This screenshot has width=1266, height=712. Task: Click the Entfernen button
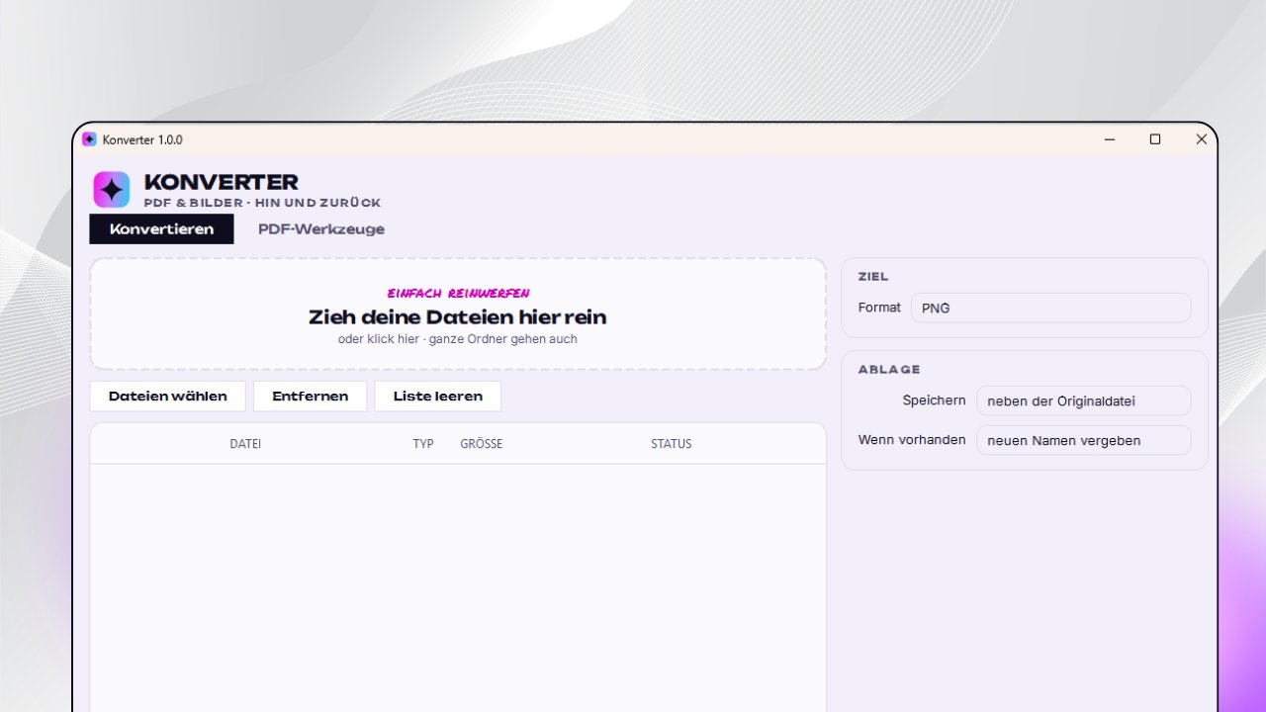point(311,397)
